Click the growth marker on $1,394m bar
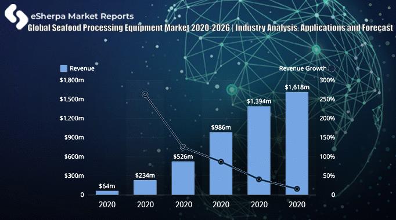The height and width of the screenshot is (220, 396). tap(259, 179)
